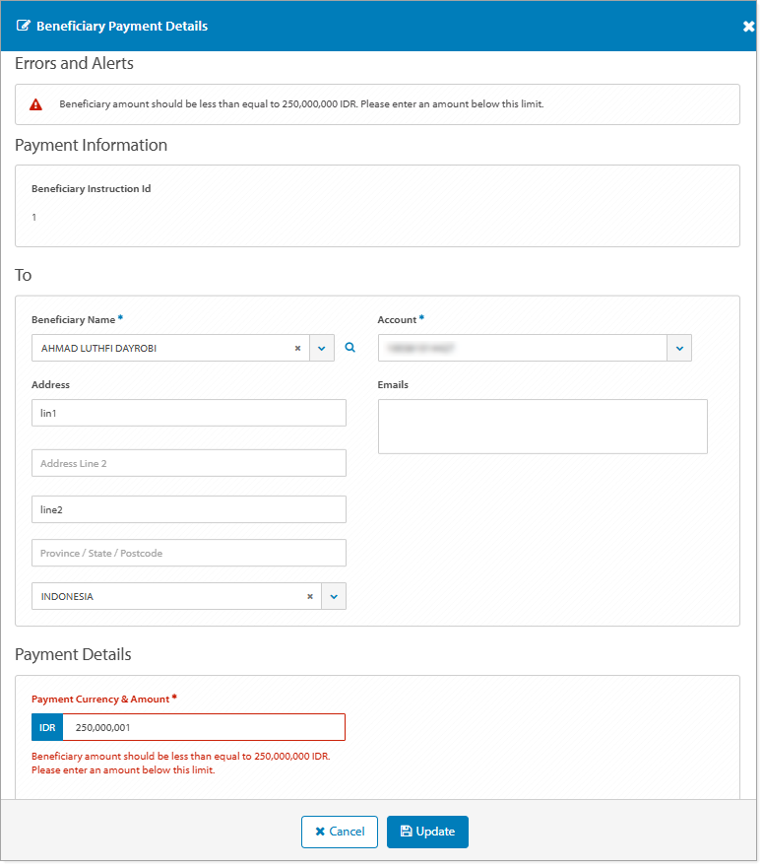Open the Account dropdown list
Image resolution: width=763 pixels, height=867 pixels.
point(679,348)
